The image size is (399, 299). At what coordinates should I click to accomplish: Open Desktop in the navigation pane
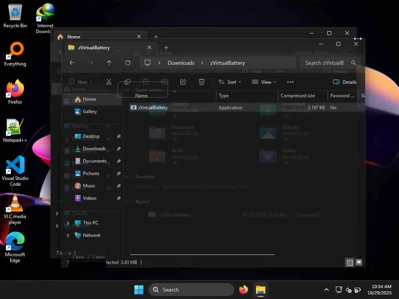(x=92, y=136)
